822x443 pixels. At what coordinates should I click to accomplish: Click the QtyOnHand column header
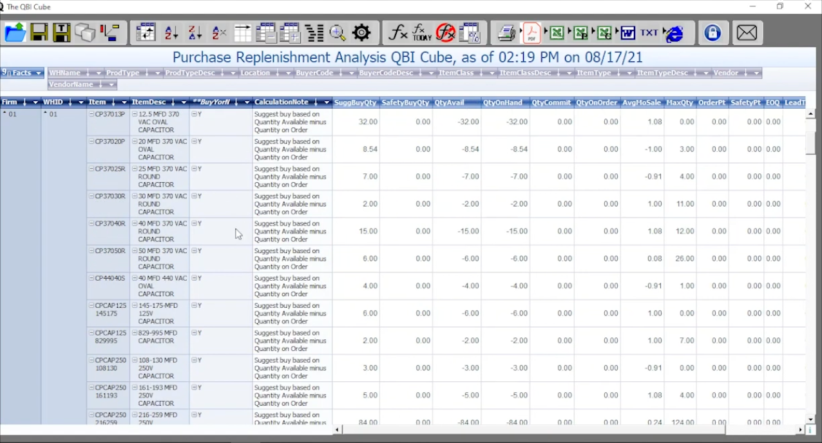point(505,102)
